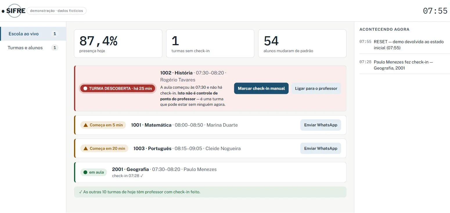Screen dimensions: 450x213
Task: Click the Começa em 5 min warning badge
Action: pyautogui.click(x=103, y=125)
